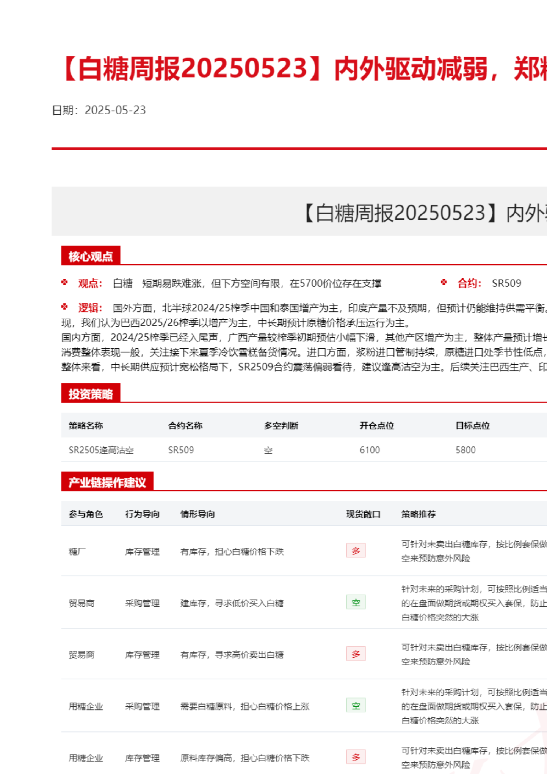Select the 投资策略 section tab

click(x=91, y=393)
